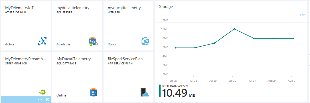Click the Aug 2 data point on the chart

pyautogui.click(x=293, y=38)
